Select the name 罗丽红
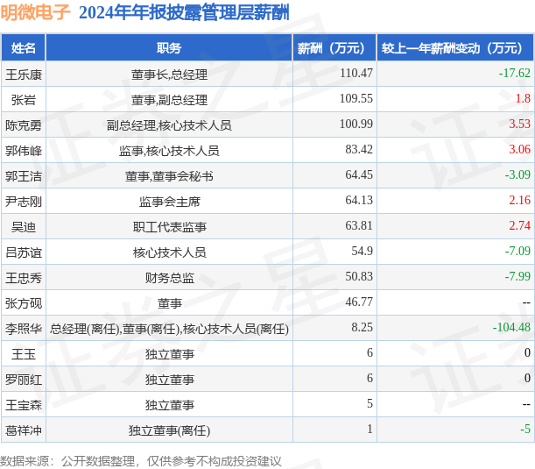535x469 pixels. click(x=23, y=380)
